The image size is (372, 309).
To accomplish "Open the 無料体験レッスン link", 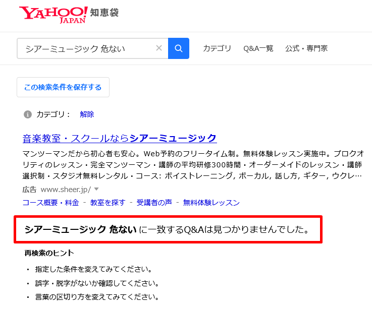I will point(211,203).
